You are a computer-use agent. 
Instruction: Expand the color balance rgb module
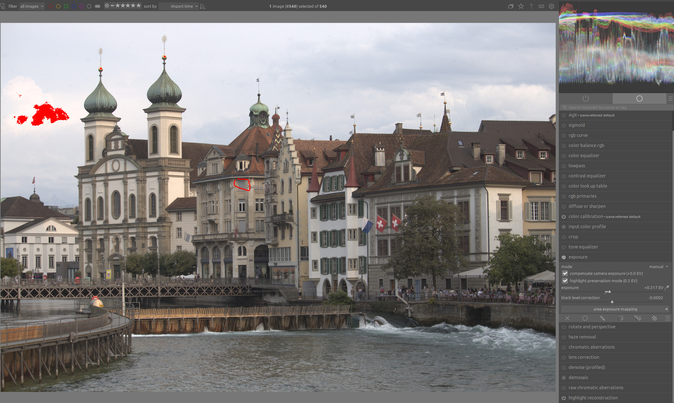click(x=586, y=145)
